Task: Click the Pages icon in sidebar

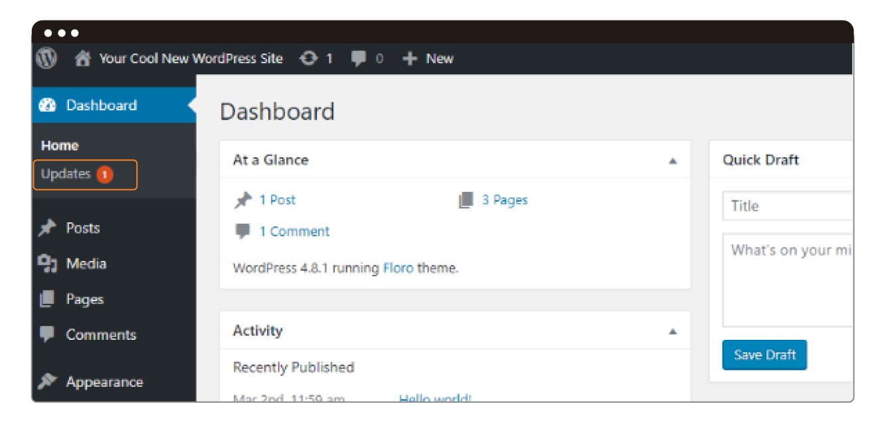Action: (x=47, y=299)
